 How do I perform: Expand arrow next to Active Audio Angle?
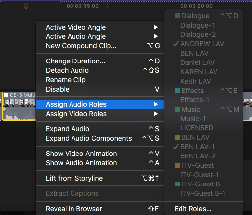point(156,36)
